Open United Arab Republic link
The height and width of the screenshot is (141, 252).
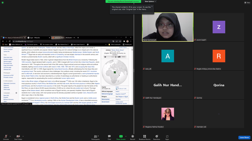click(x=88, y=62)
